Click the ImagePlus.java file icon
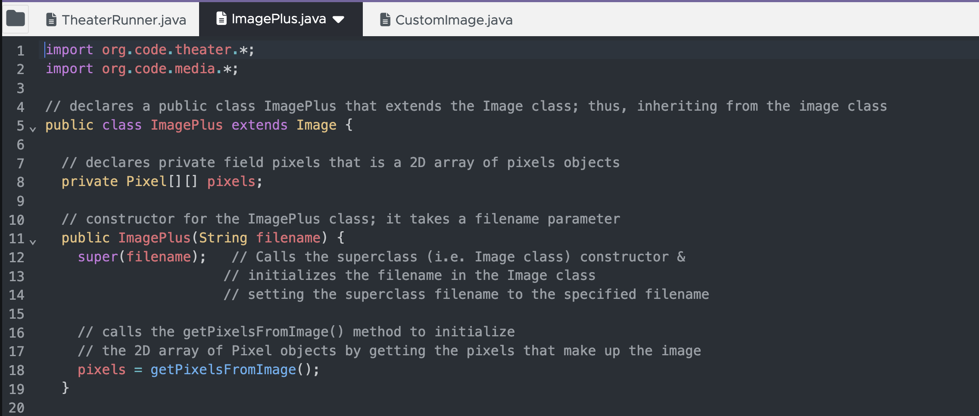Image resolution: width=979 pixels, height=416 pixels. [221, 19]
